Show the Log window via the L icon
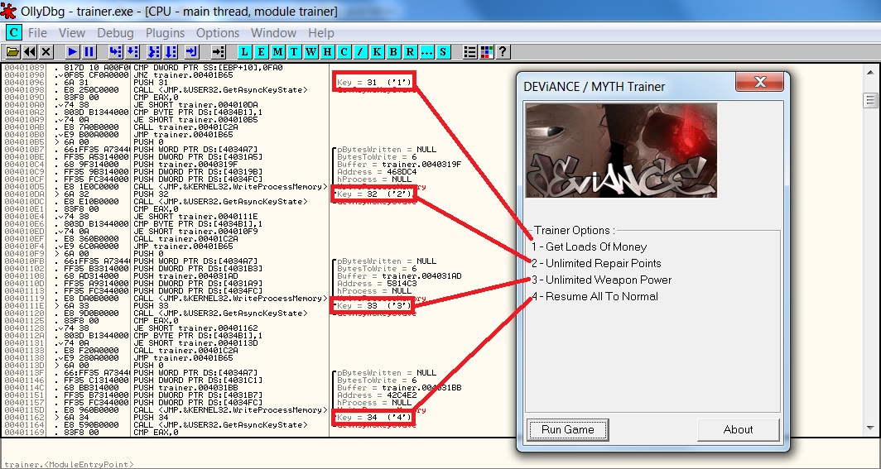Viewport: 881px width, 469px height. click(x=244, y=51)
